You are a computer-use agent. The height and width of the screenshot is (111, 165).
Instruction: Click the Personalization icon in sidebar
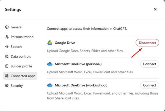[x=7, y=37]
